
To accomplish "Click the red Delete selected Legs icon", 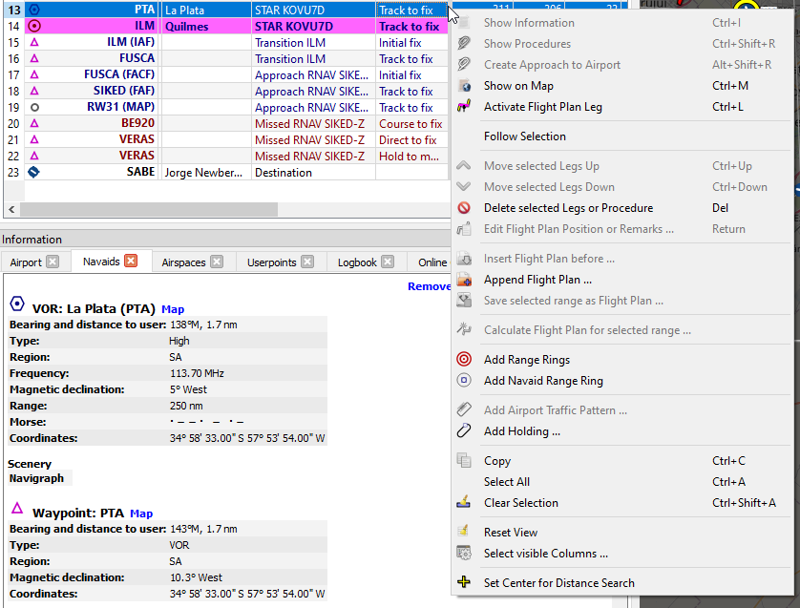I will coord(465,207).
